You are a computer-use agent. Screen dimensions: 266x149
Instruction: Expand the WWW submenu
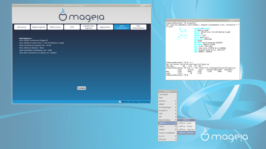point(168,129)
